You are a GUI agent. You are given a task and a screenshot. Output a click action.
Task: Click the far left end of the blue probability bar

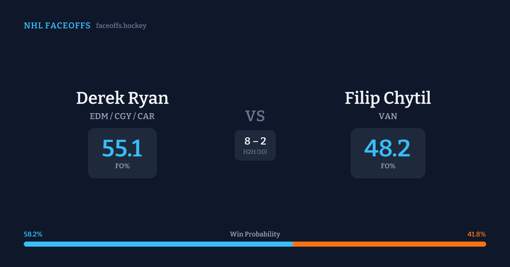point(25,244)
